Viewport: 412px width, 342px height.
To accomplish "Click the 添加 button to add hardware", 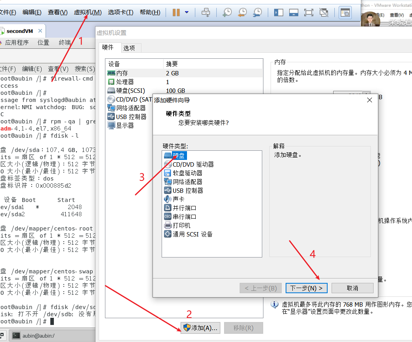I will click(x=200, y=328).
